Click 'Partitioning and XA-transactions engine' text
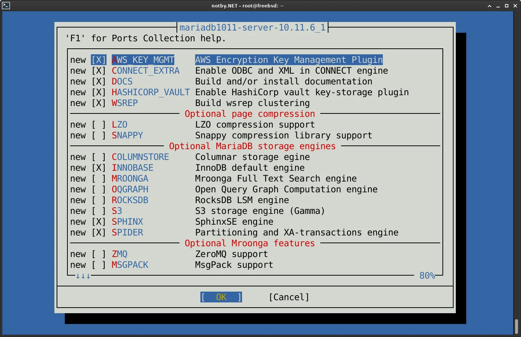521x337 pixels. (297, 232)
